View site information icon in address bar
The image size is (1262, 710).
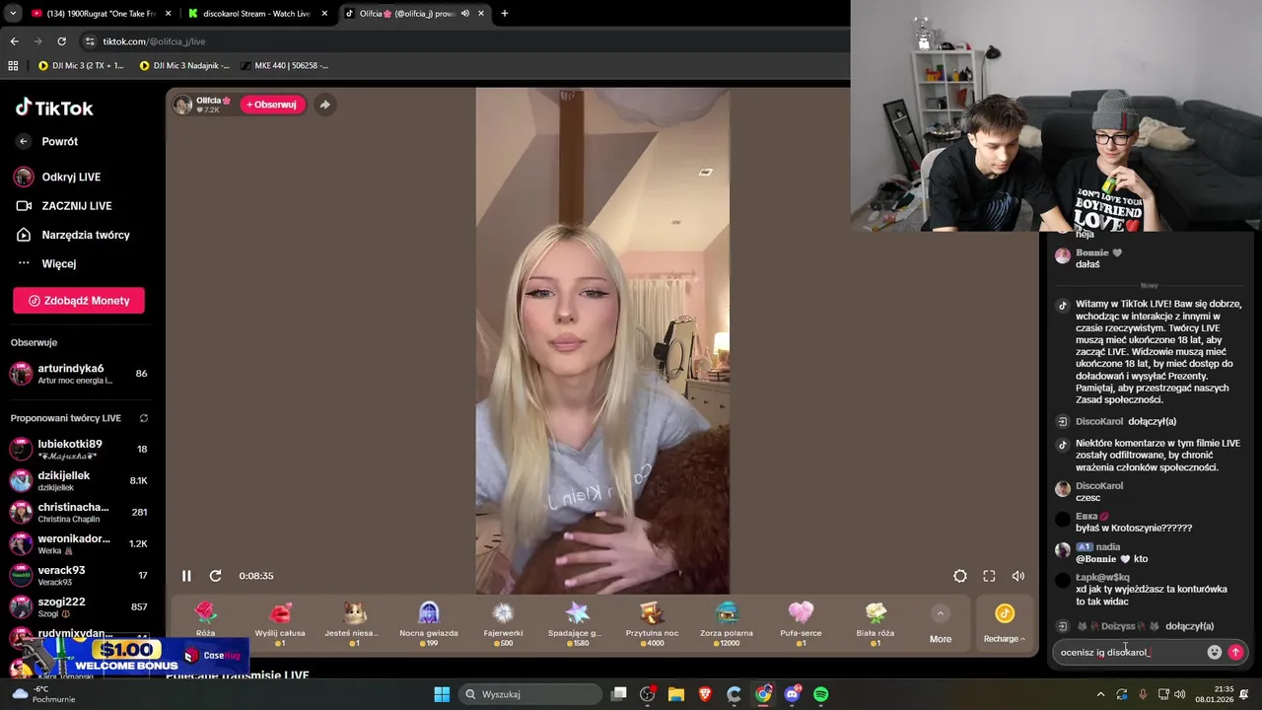coord(90,41)
